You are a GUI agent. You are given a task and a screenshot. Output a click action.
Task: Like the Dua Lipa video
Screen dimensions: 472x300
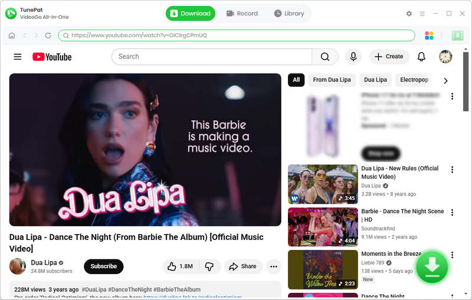point(181,266)
